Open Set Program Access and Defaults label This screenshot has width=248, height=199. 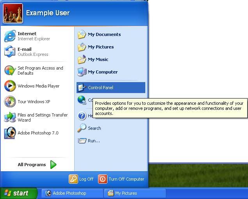[40, 70]
